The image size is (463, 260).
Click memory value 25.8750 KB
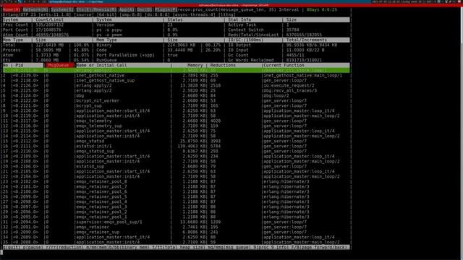[x=194, y=142]
